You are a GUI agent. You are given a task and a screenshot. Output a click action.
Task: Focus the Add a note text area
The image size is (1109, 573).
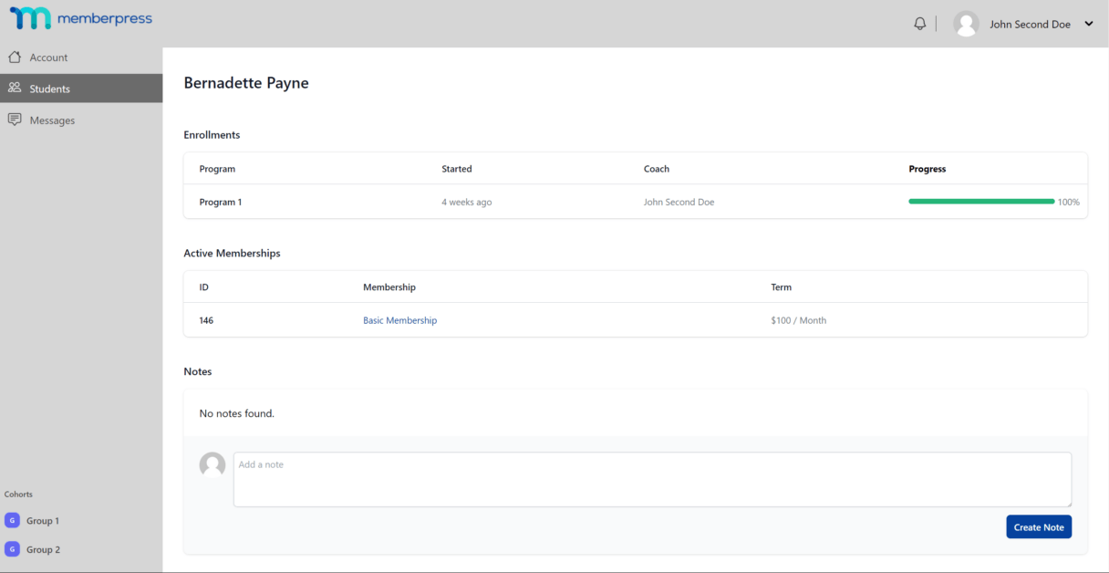tap(652, 479)
